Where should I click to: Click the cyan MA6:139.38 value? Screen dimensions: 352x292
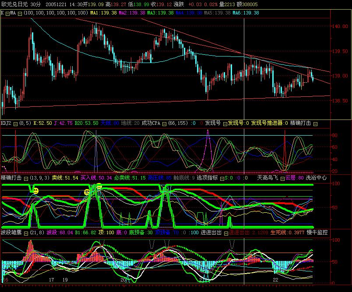click(246, 13)
